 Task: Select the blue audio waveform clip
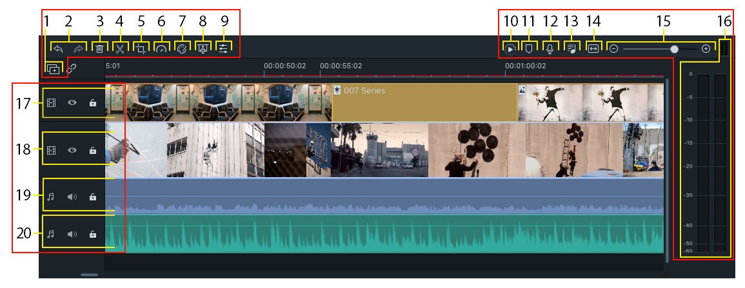(x=384, y=196)
